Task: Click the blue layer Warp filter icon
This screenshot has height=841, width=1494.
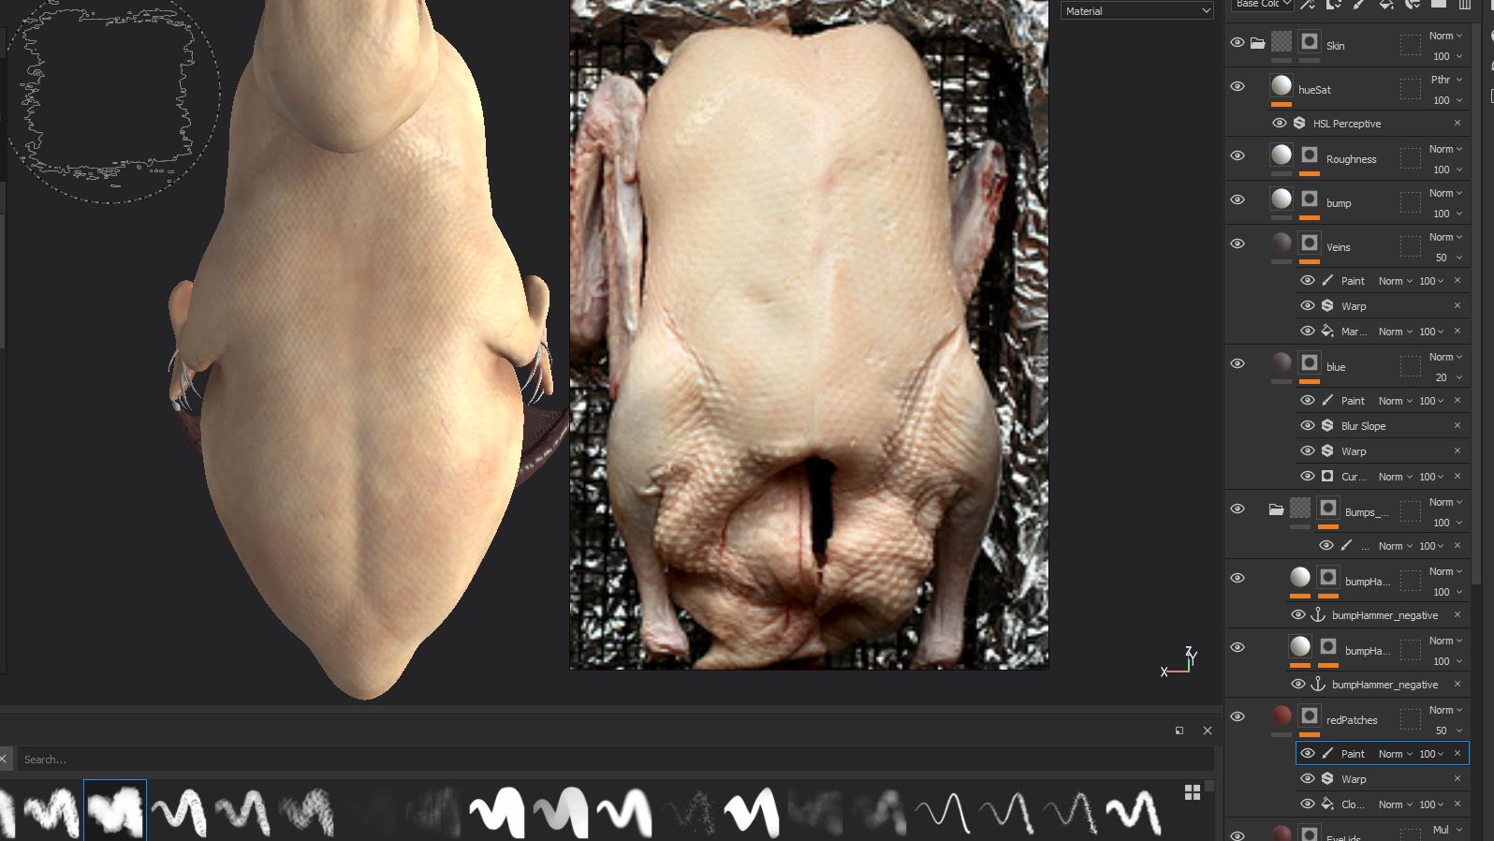Action: tap(1327, 450)
